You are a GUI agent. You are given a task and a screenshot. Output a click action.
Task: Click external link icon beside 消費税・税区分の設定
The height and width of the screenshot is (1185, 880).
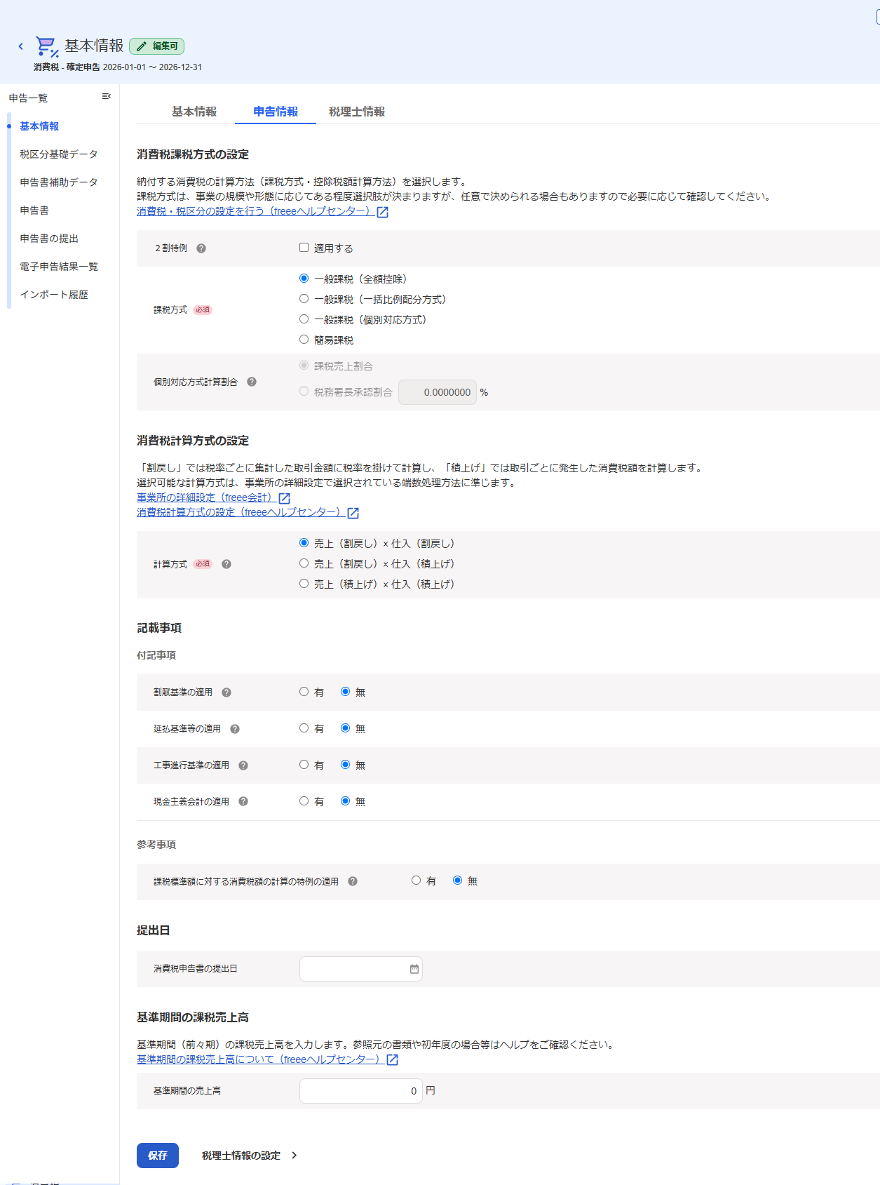coord(383,212)
